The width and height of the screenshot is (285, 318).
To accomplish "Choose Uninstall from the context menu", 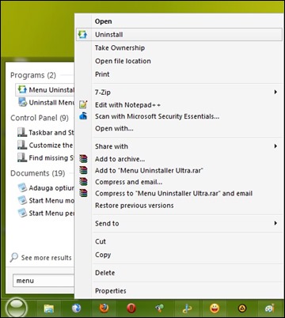I will (179, 35).
